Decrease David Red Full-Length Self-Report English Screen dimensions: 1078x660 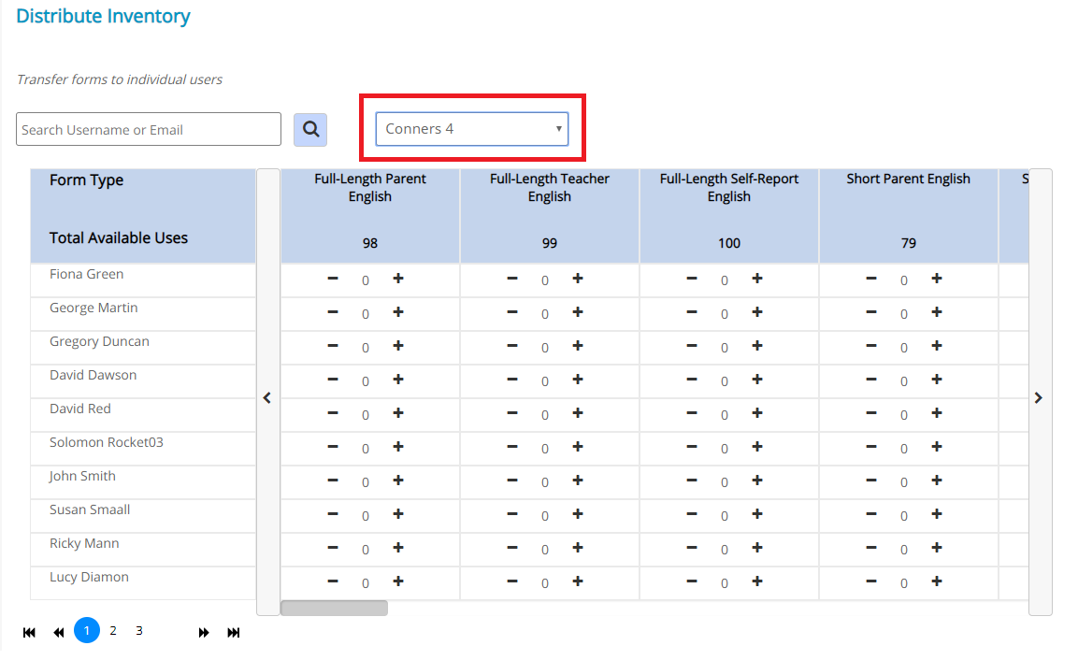(692, 413)
